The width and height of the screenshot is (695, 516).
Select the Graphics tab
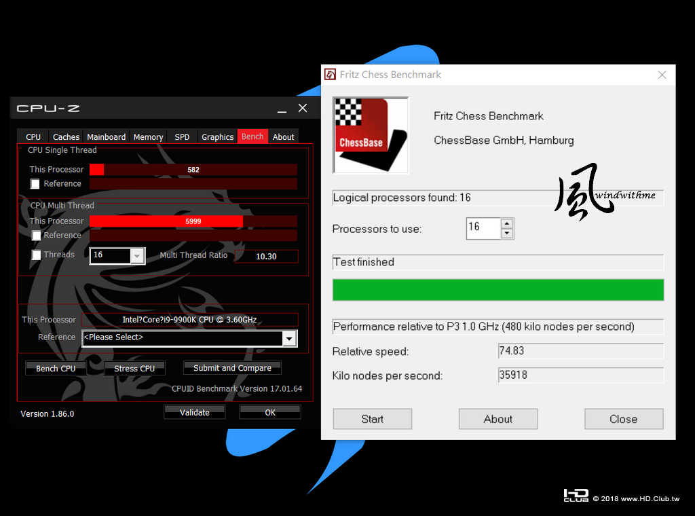[217, 137]
